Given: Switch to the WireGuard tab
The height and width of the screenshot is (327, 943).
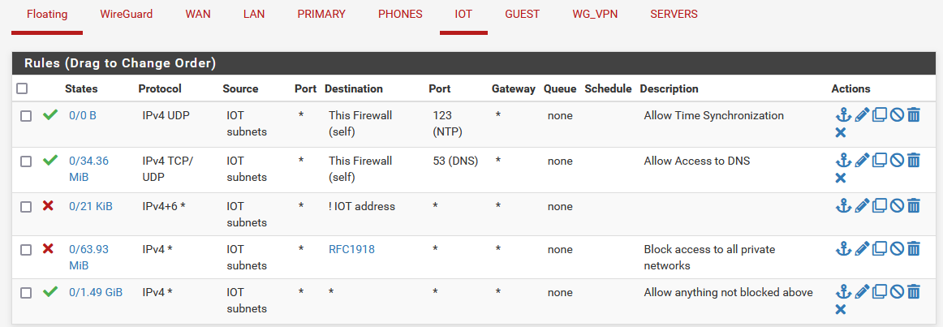Looking at the screenshot, I should pos(127,15).
